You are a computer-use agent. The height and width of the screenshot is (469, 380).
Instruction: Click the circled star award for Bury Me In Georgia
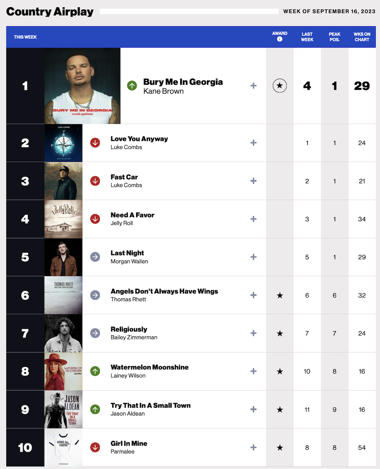tap(280, 86)
